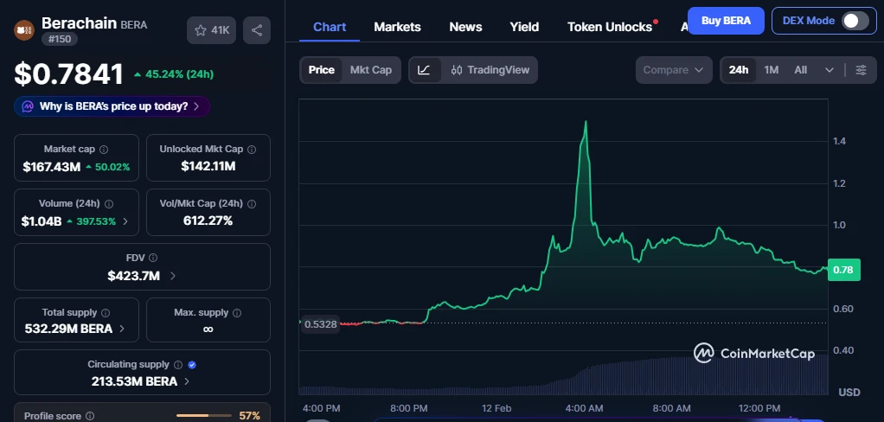Switch to the Yield tab

(x=524, y=27)
